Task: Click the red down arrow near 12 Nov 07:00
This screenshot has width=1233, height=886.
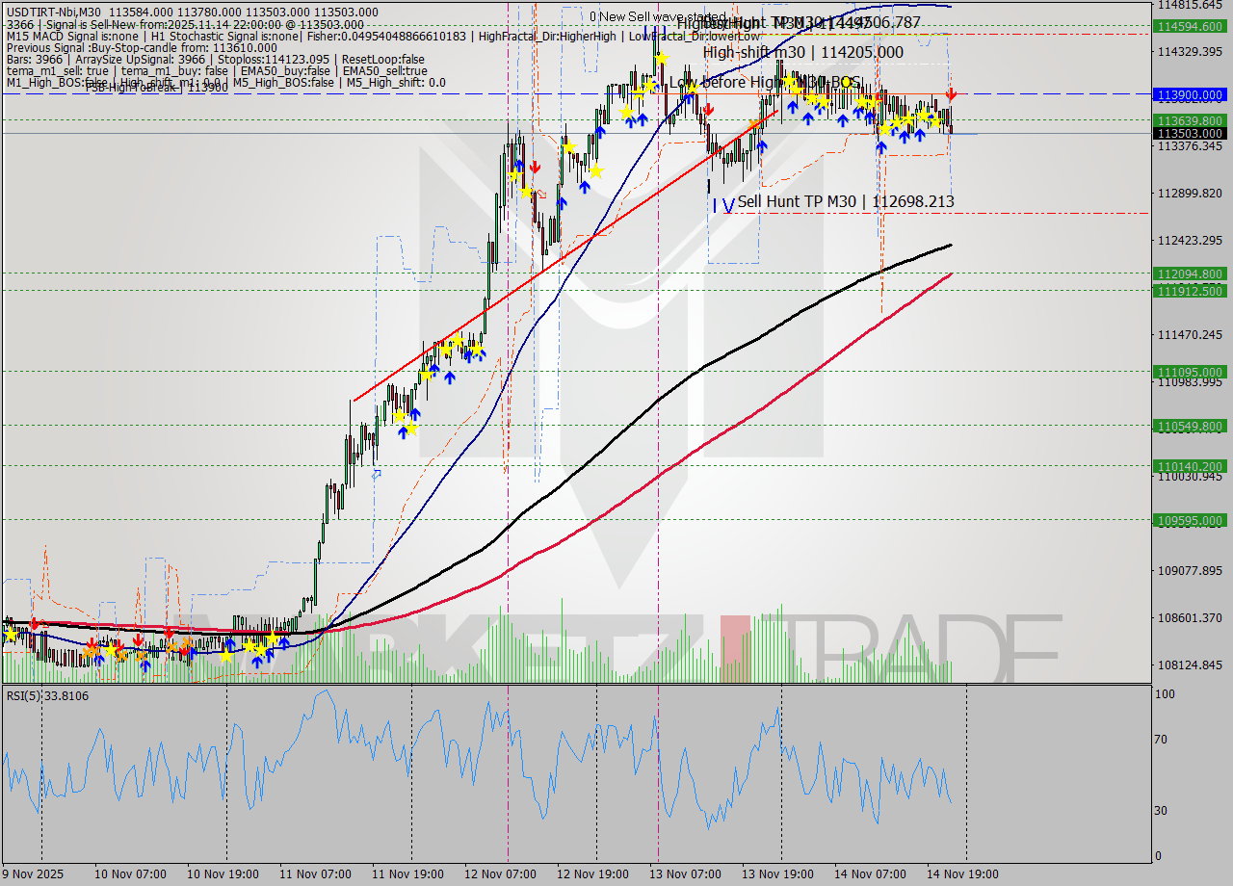Action: (x=535, y=166)
